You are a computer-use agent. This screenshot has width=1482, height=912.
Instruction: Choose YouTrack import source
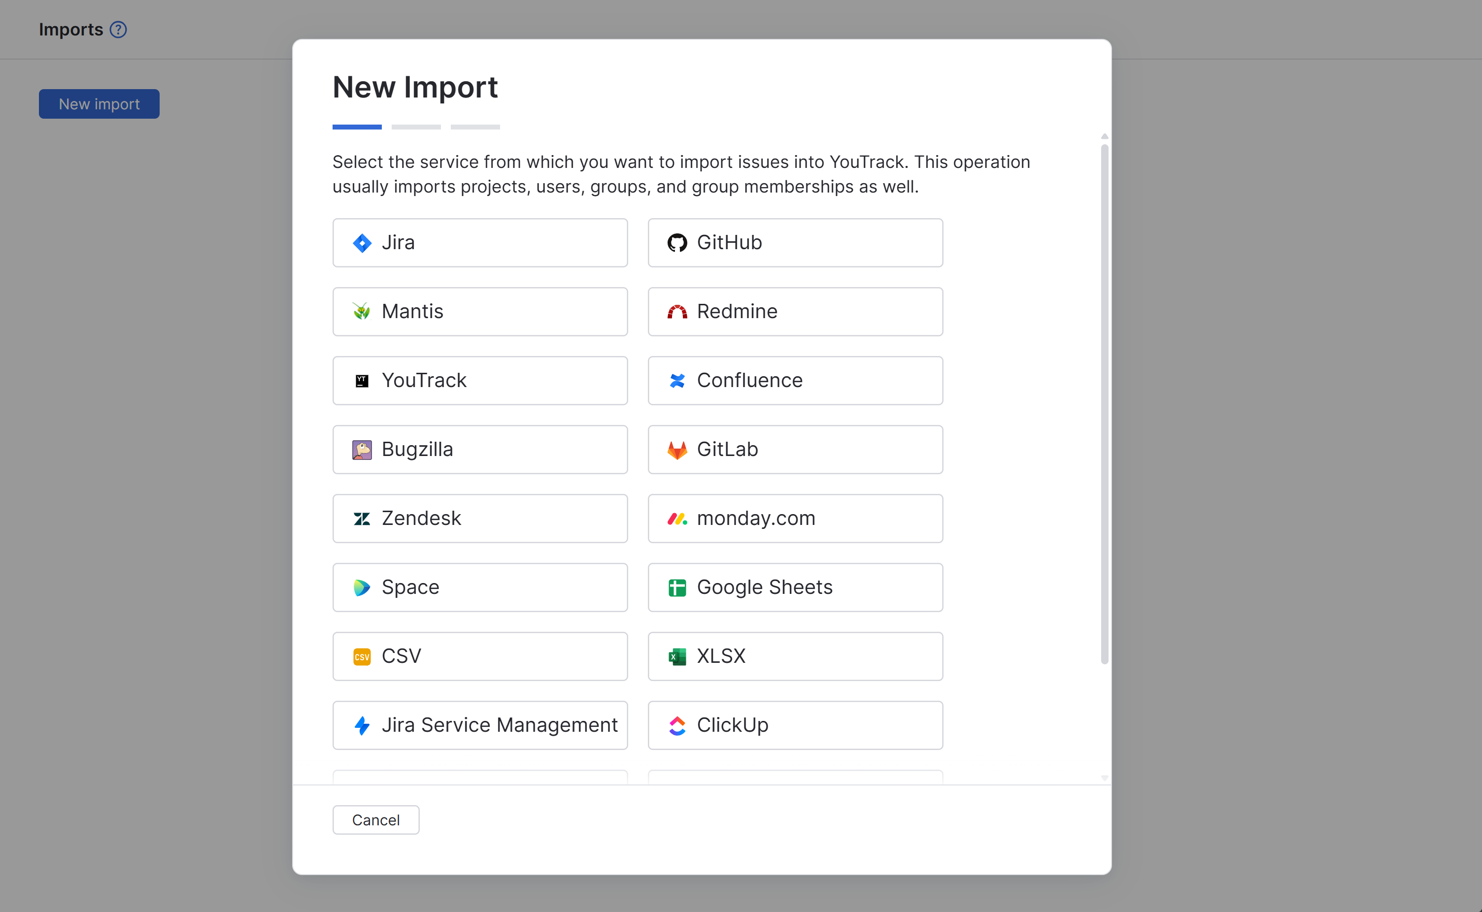click(480, 381)
